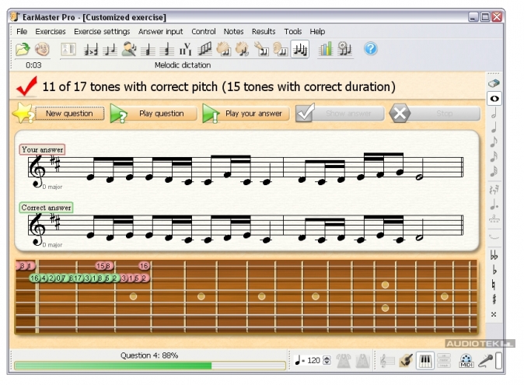Select the interval identification exercise icon
Screen dimensions: 524x385
pos(110,50)
